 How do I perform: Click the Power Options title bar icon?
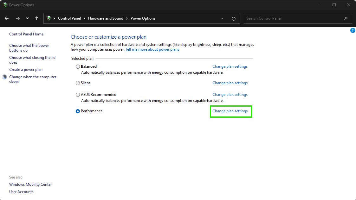coord(5,5)
